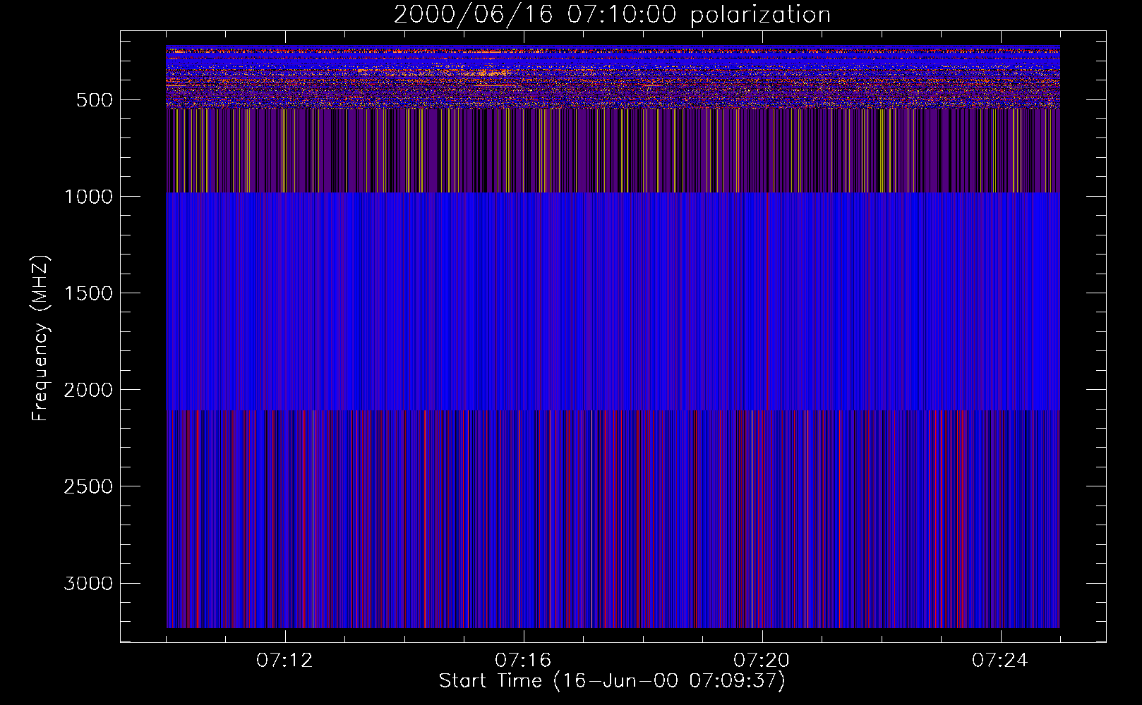Click the 1000 frequency tick label
The width and height of the screenshot is (1142, 705).
[88, 197]
